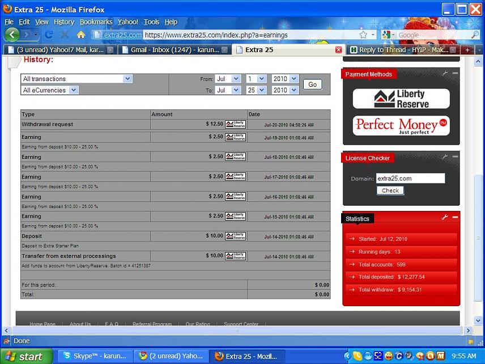The width and height of the screenshot is (485, 364).
Task: Click the Check button in License Checker
Action: pyautogui.click(x=390, y=191)
